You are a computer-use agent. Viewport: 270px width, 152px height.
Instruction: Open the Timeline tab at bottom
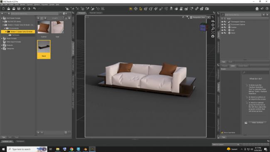click(x=20, y=142)
